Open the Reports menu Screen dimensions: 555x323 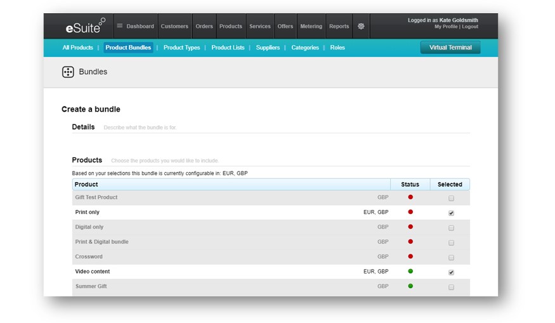[x=339, y=27]
